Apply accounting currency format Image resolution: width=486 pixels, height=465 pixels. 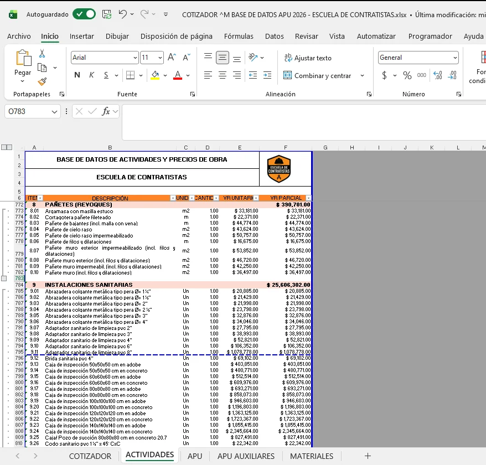(x=384, y=75)
